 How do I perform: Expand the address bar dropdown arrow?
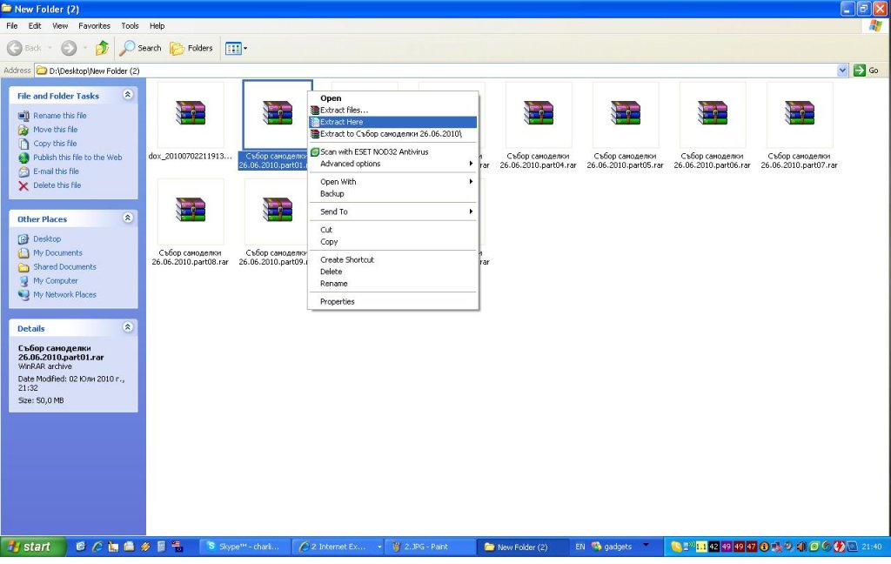[x=842, y=70]
